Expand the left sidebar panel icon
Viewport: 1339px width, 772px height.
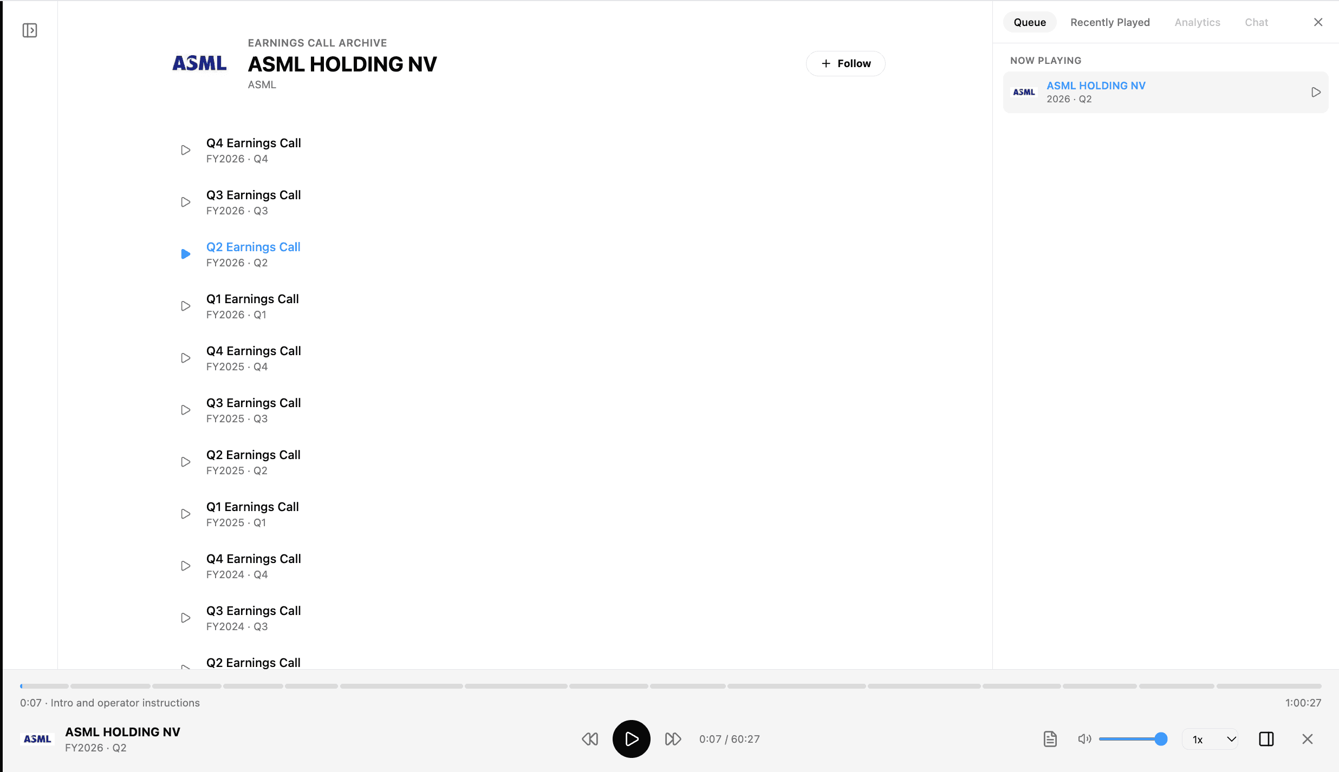30,30
